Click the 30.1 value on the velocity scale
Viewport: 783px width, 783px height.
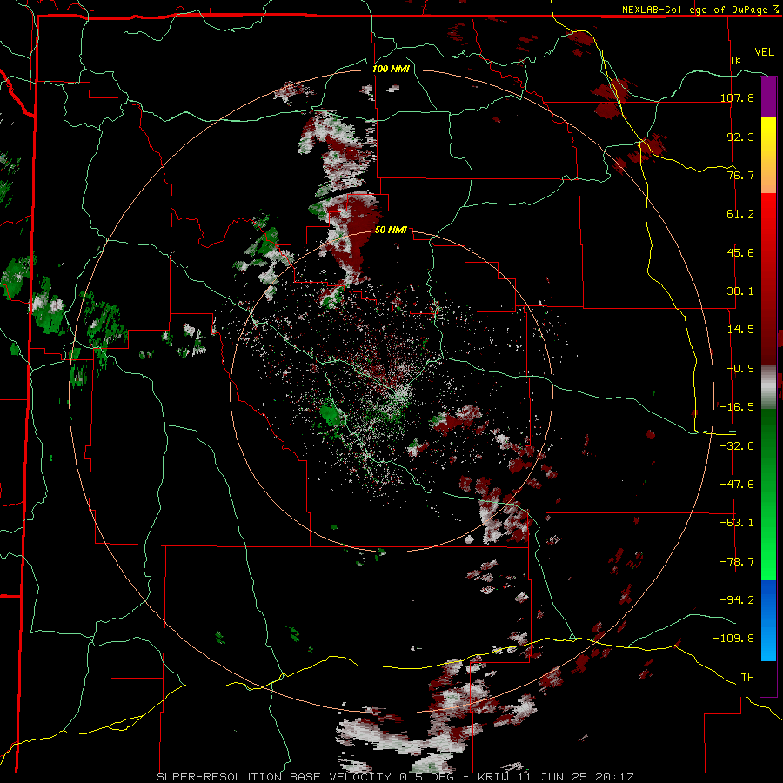pos(740,291)
